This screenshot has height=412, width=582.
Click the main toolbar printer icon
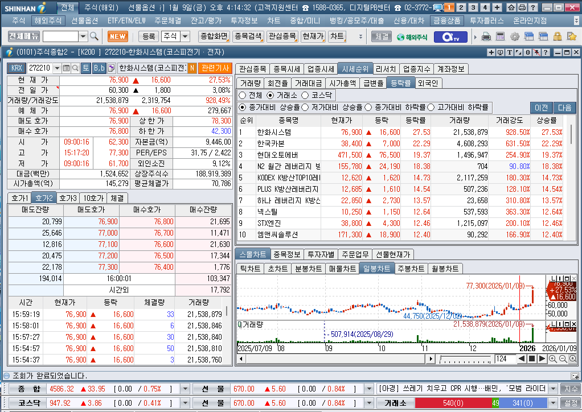486,36
